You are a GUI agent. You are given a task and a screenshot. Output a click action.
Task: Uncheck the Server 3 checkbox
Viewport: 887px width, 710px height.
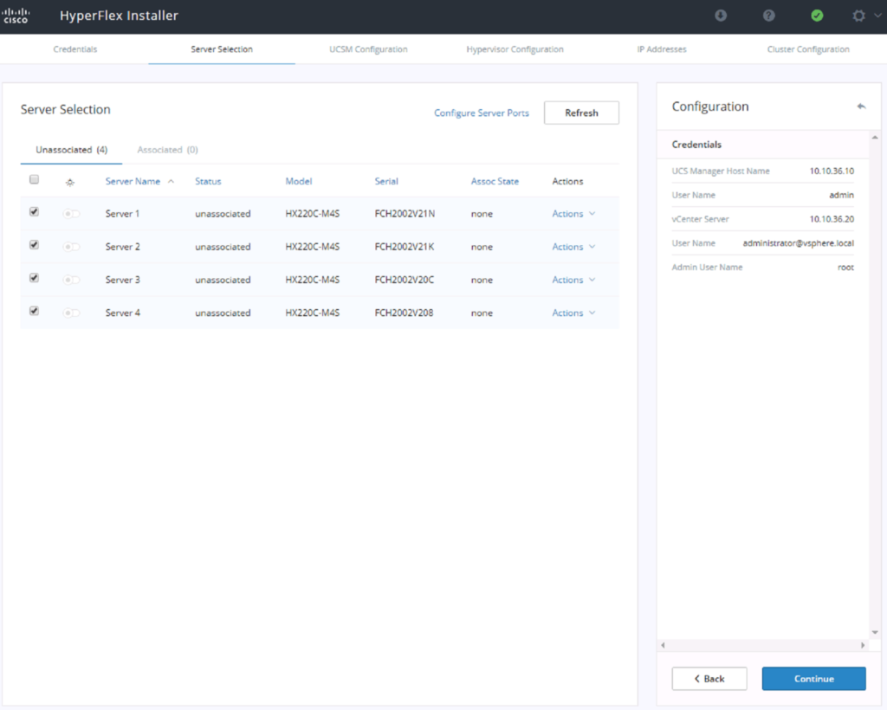34,278
